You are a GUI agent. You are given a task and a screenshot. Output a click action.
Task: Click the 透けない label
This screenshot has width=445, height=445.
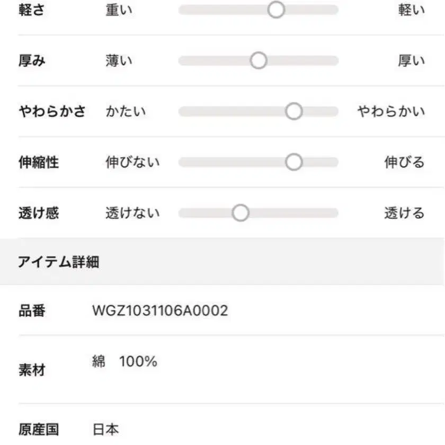(x=132, y=213)
